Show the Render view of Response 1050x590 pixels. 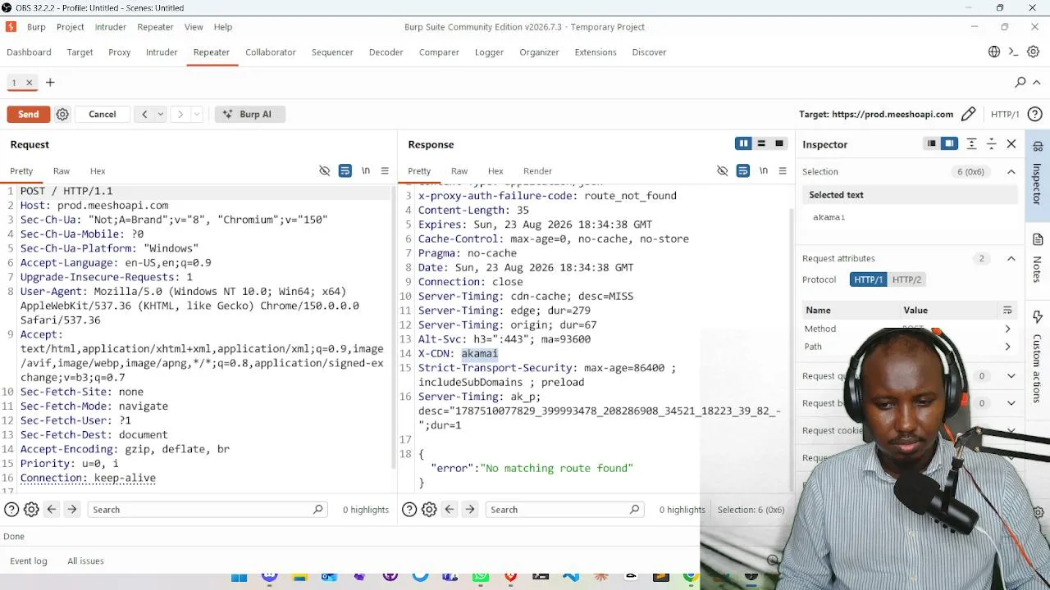click(x=538, y=170)
